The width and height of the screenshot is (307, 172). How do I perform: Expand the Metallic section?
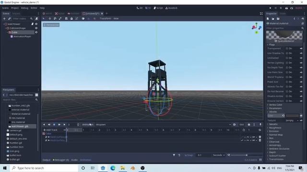(x=273, y=124)
